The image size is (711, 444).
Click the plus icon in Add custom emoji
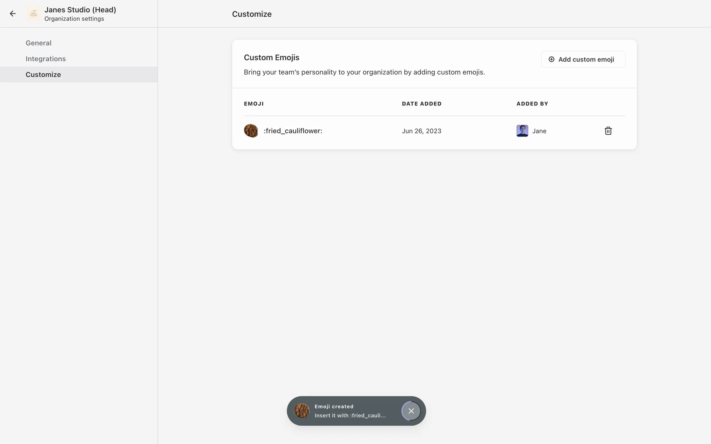click(x=551, y=59)
